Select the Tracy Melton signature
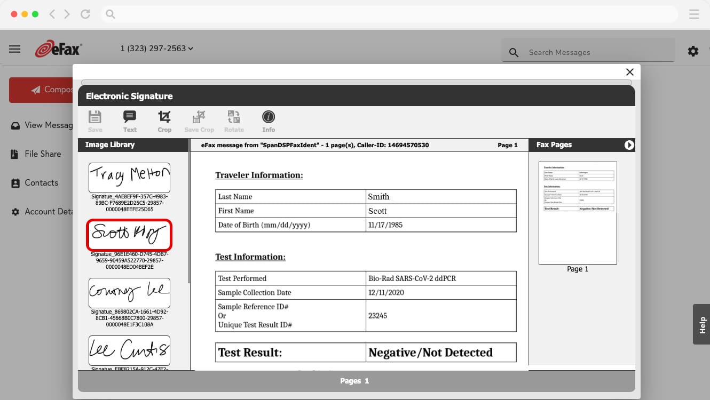The height and width of the screenshot is (400, 710). [x=129, y=177]
